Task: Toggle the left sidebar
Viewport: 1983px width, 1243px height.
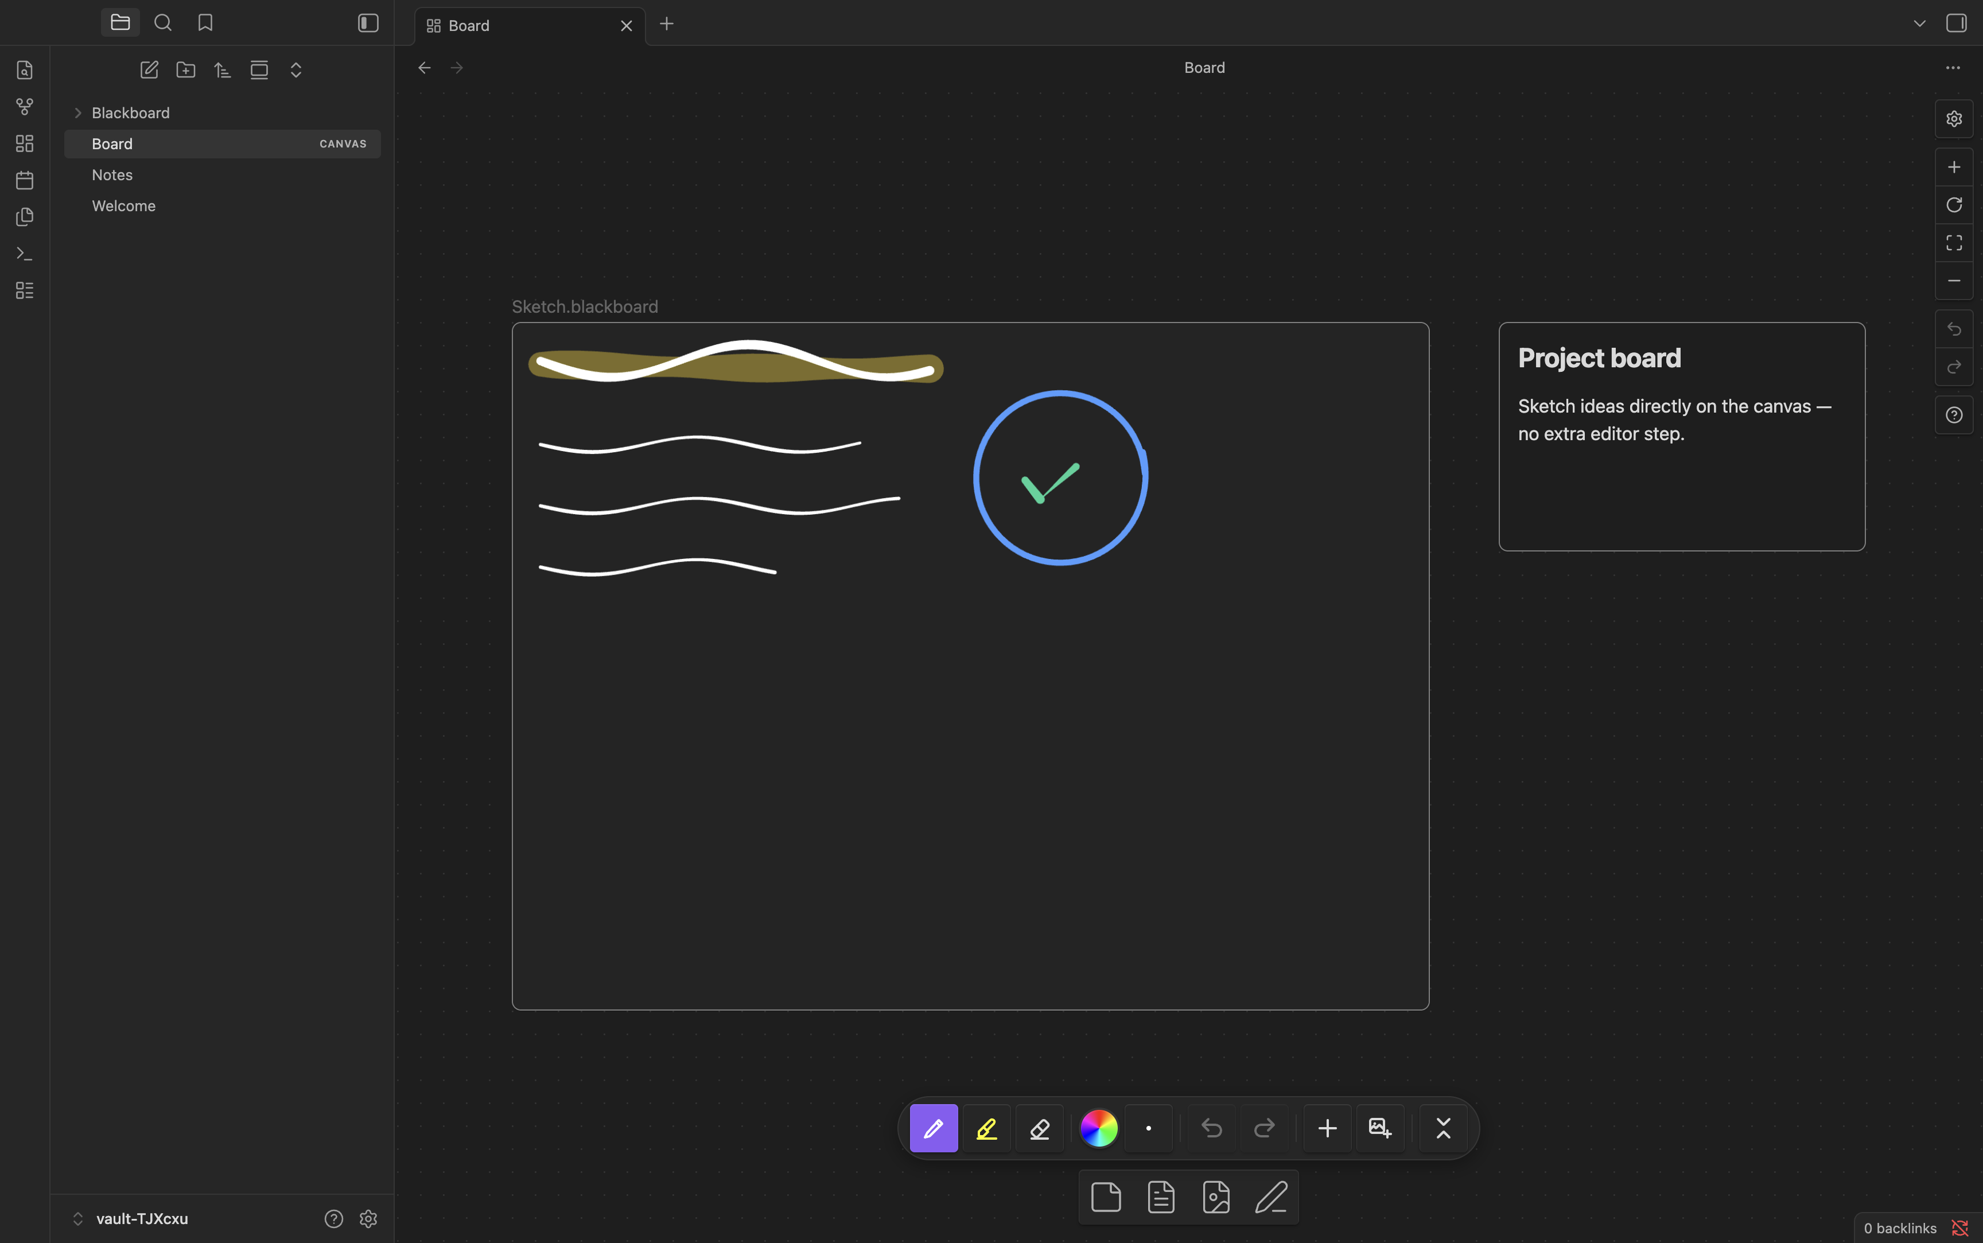Action: click(368, 23)
